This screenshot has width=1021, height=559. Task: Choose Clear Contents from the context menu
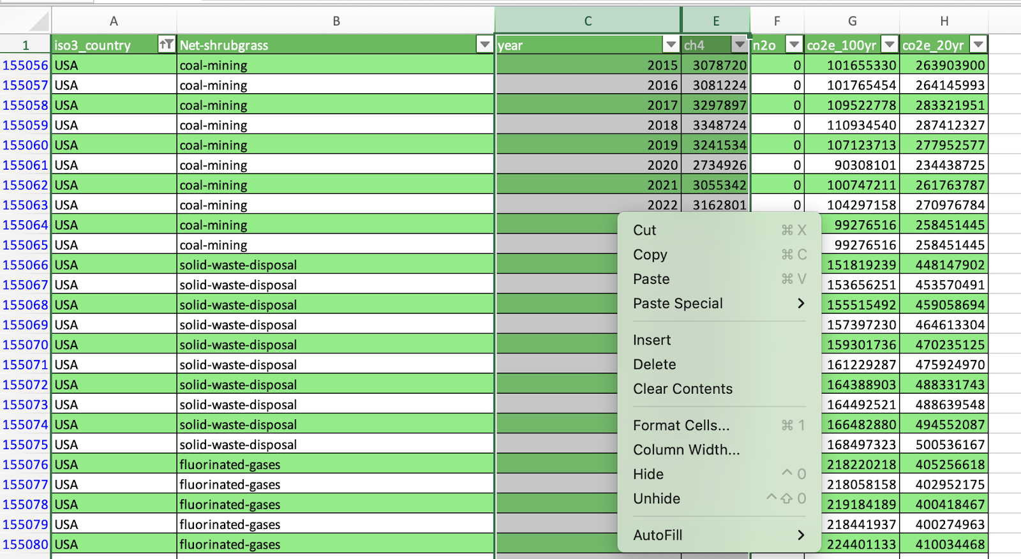(x=719, y=389)
